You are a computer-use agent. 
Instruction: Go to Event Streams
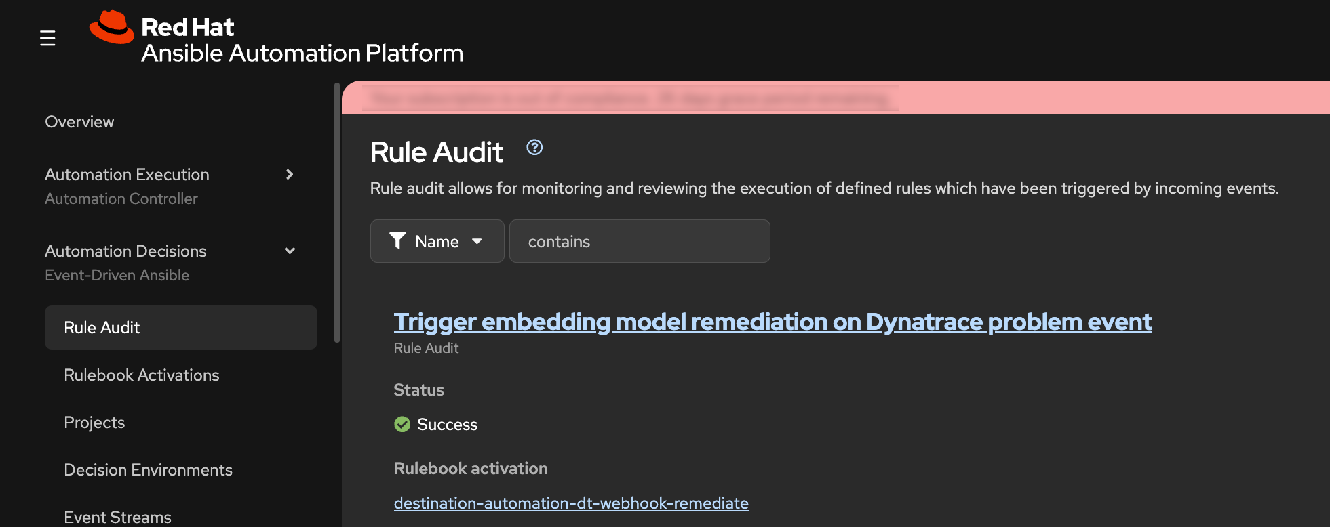click(x=117, y=517)
